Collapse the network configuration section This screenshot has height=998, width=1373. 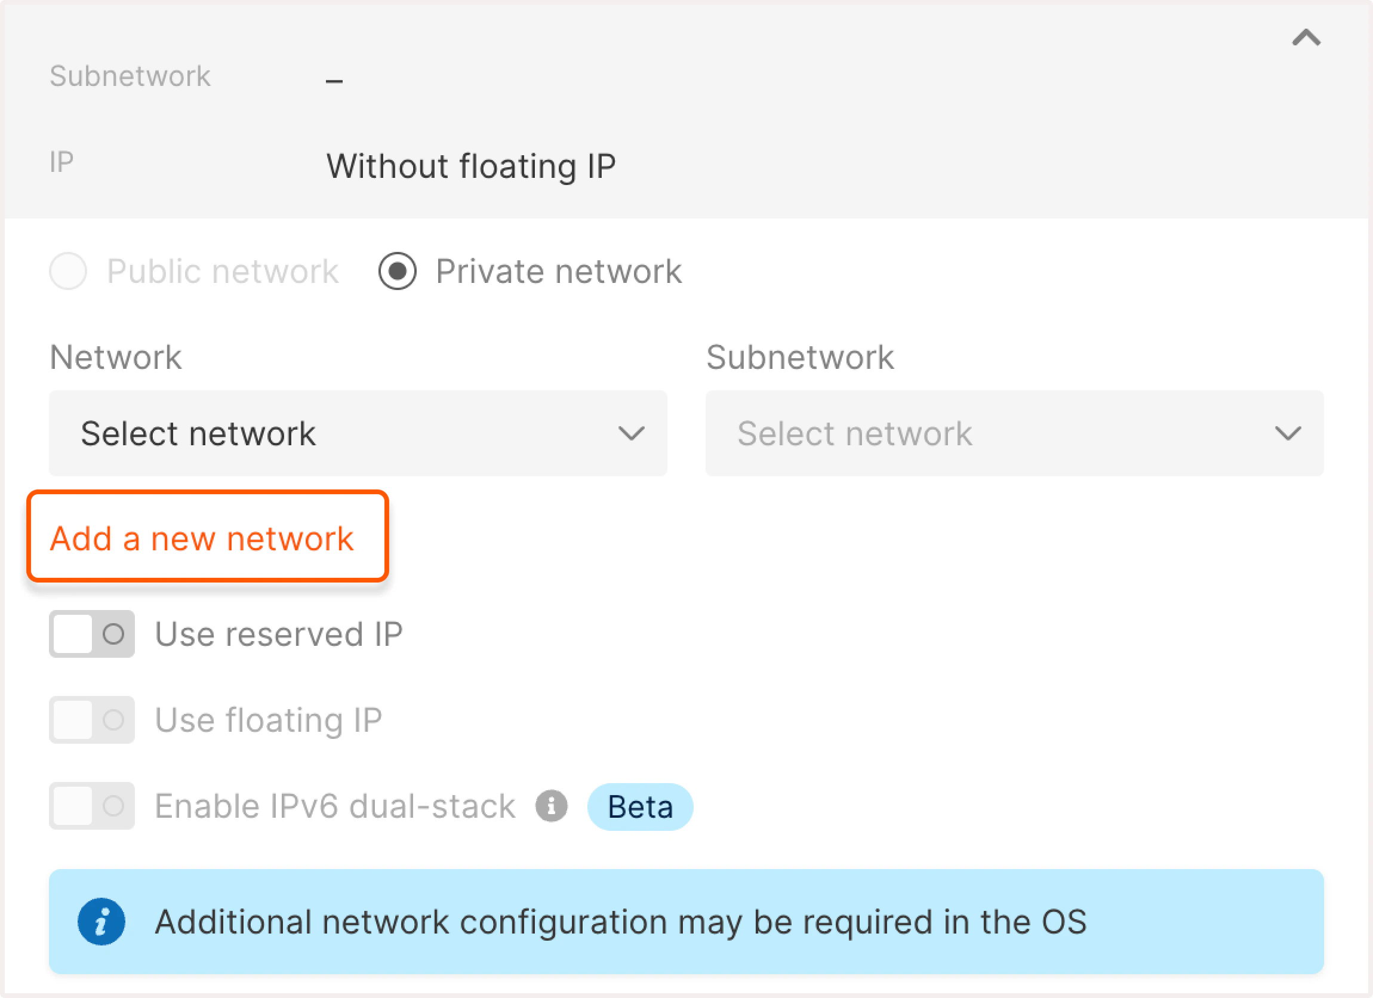[x=1306, y=38]
